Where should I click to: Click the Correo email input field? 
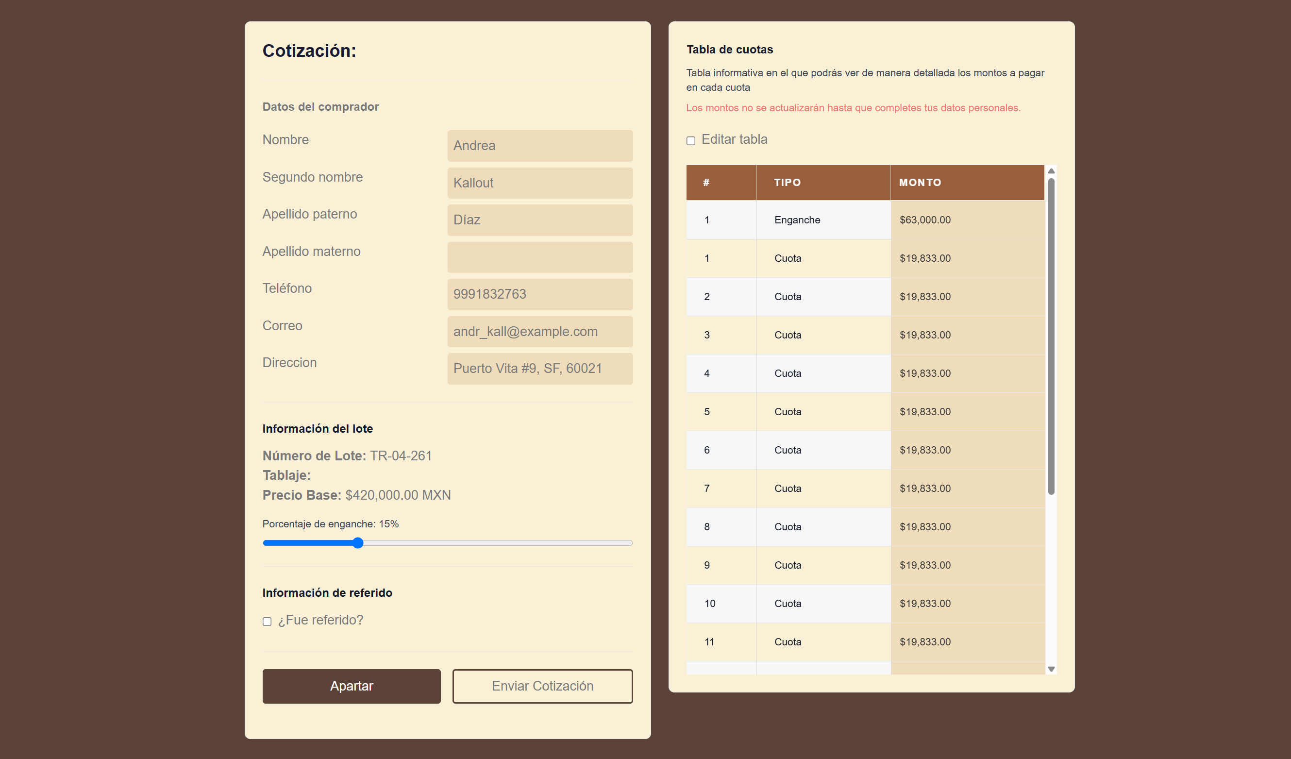coord(539,332)
